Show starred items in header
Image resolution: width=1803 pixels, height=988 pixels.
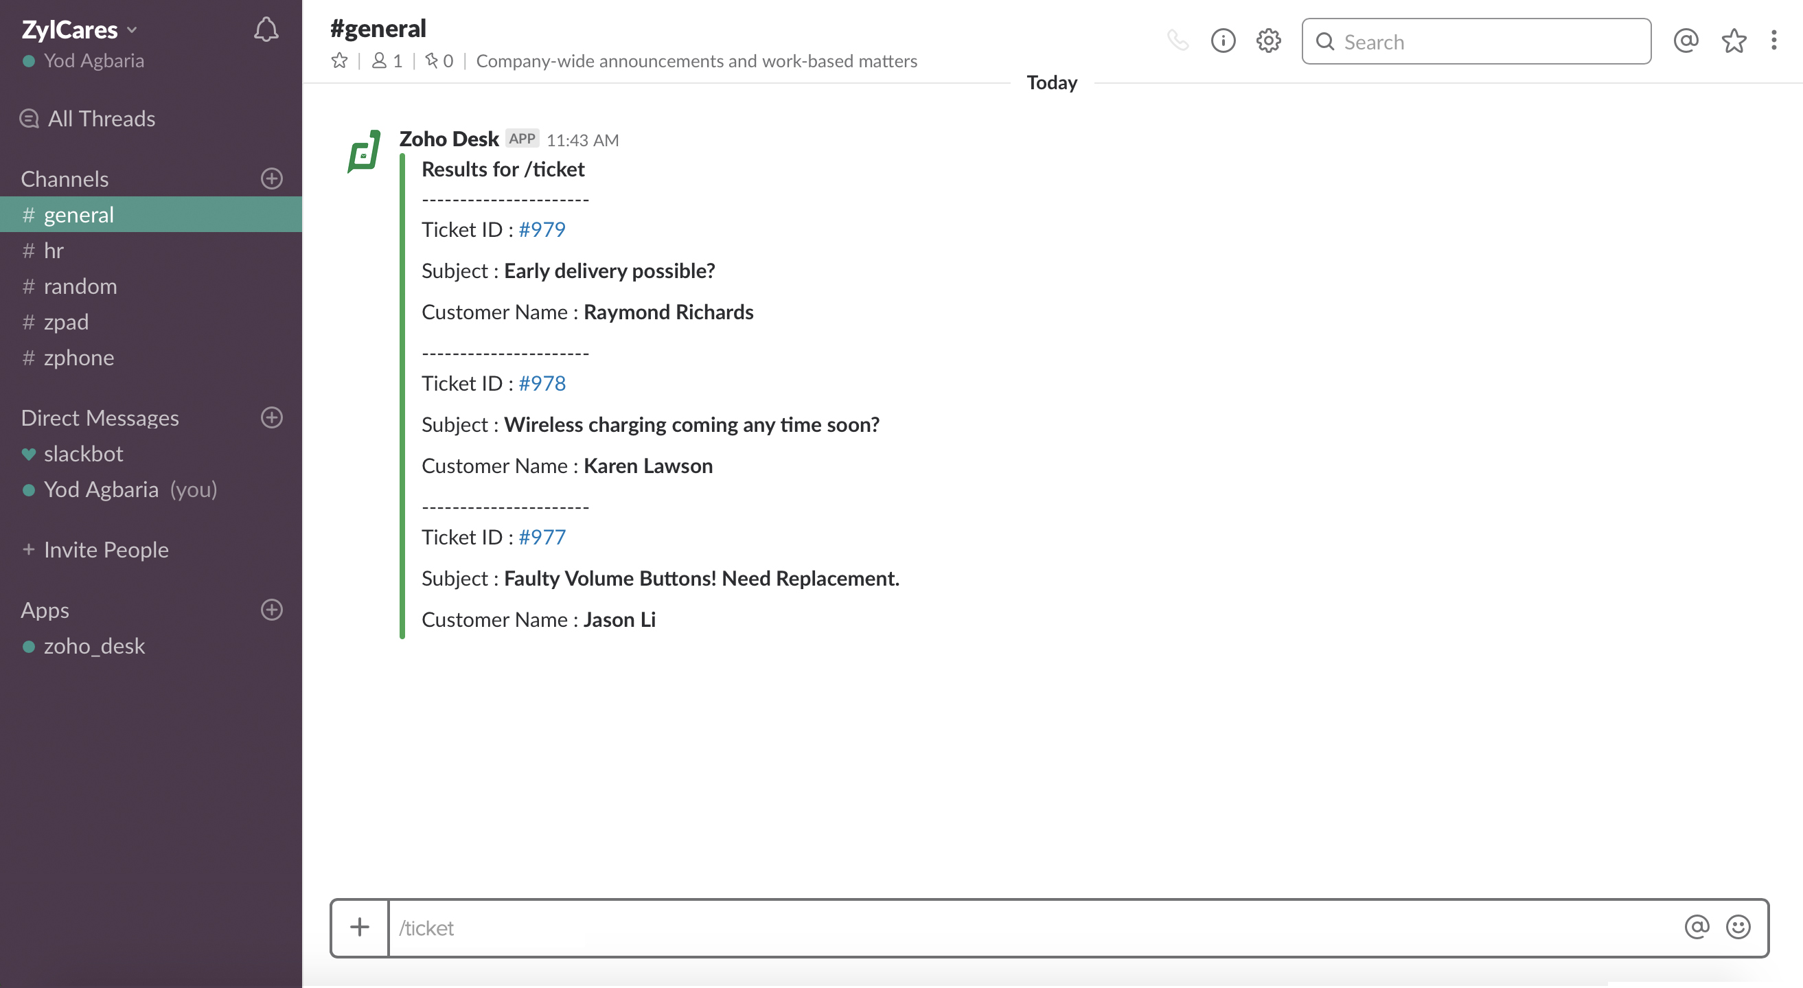point(1734,41)
